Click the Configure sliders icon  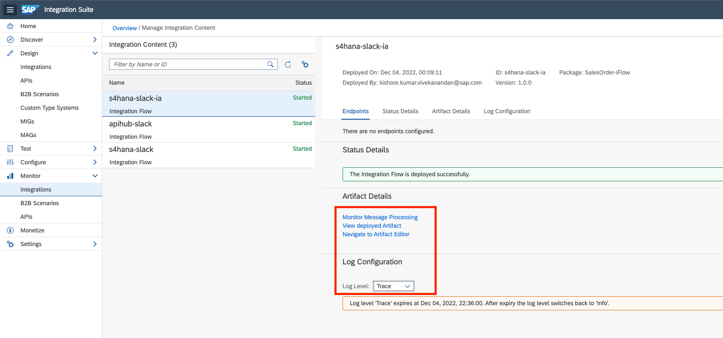10,162
